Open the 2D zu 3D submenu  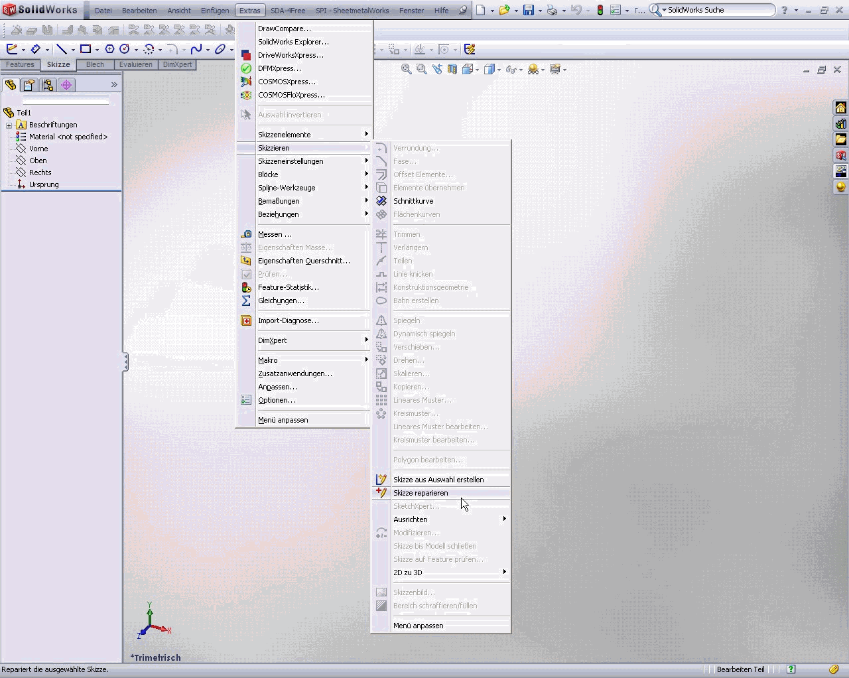pyautogui.click(x=441, y=573)
